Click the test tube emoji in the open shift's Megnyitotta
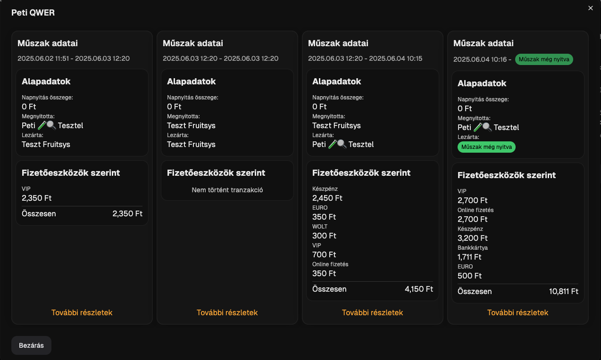Image resolution: width=601 pixels, height=360 pixels. pyautogui.click(x=478, y=127)
